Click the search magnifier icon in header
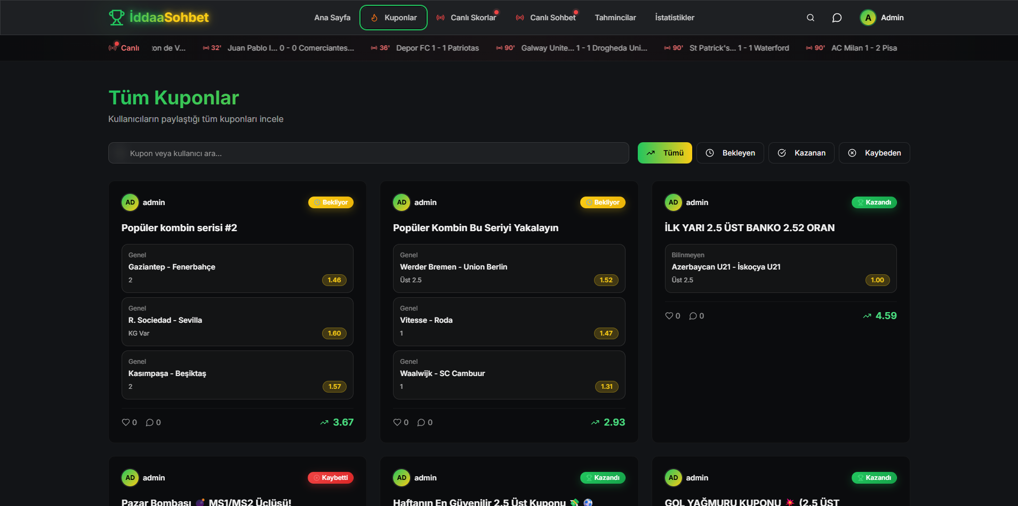 (810, 18)
